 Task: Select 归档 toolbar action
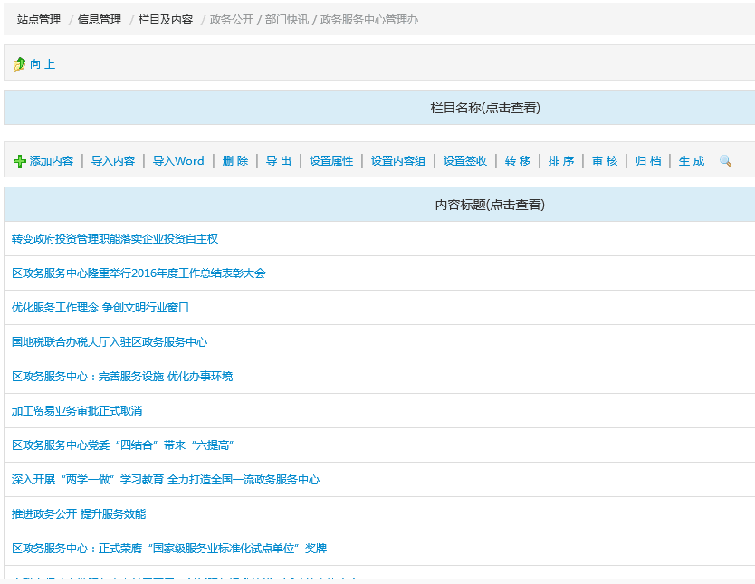(x=648, y=161)
